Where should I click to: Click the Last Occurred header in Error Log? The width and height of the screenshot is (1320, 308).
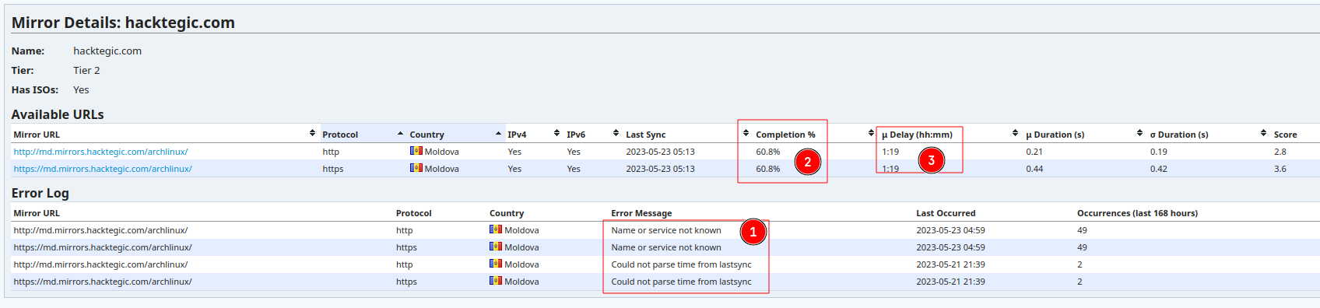pyautogui.click(x=946, y=213)
